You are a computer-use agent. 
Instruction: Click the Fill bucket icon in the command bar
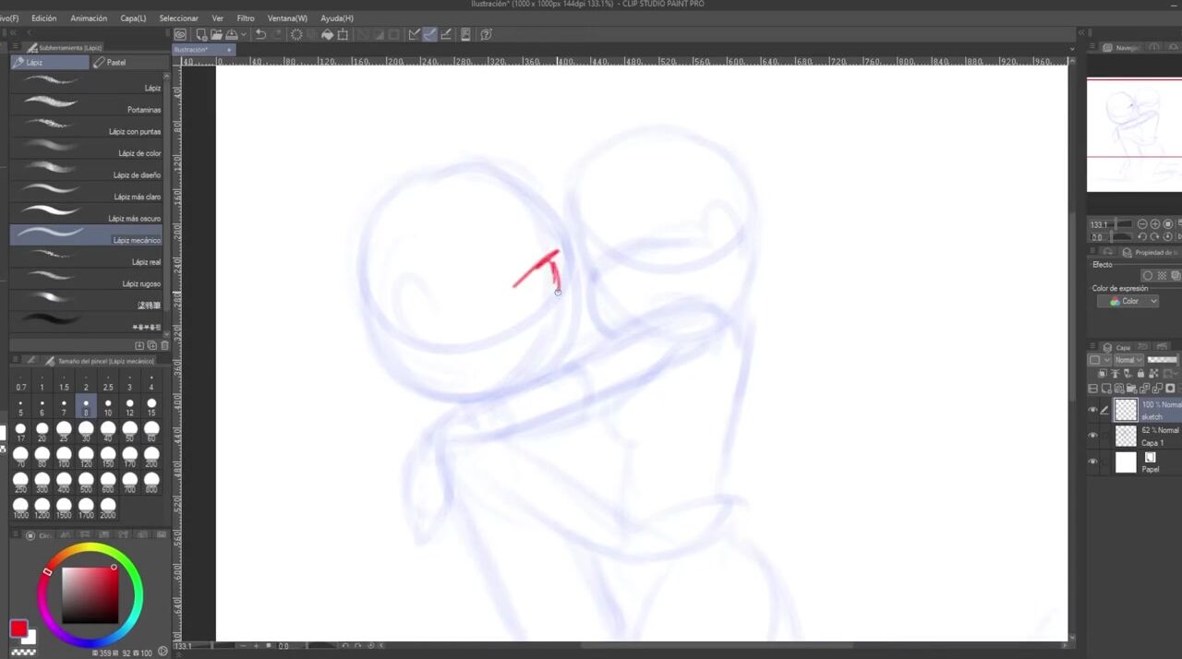tap(327, 35)
